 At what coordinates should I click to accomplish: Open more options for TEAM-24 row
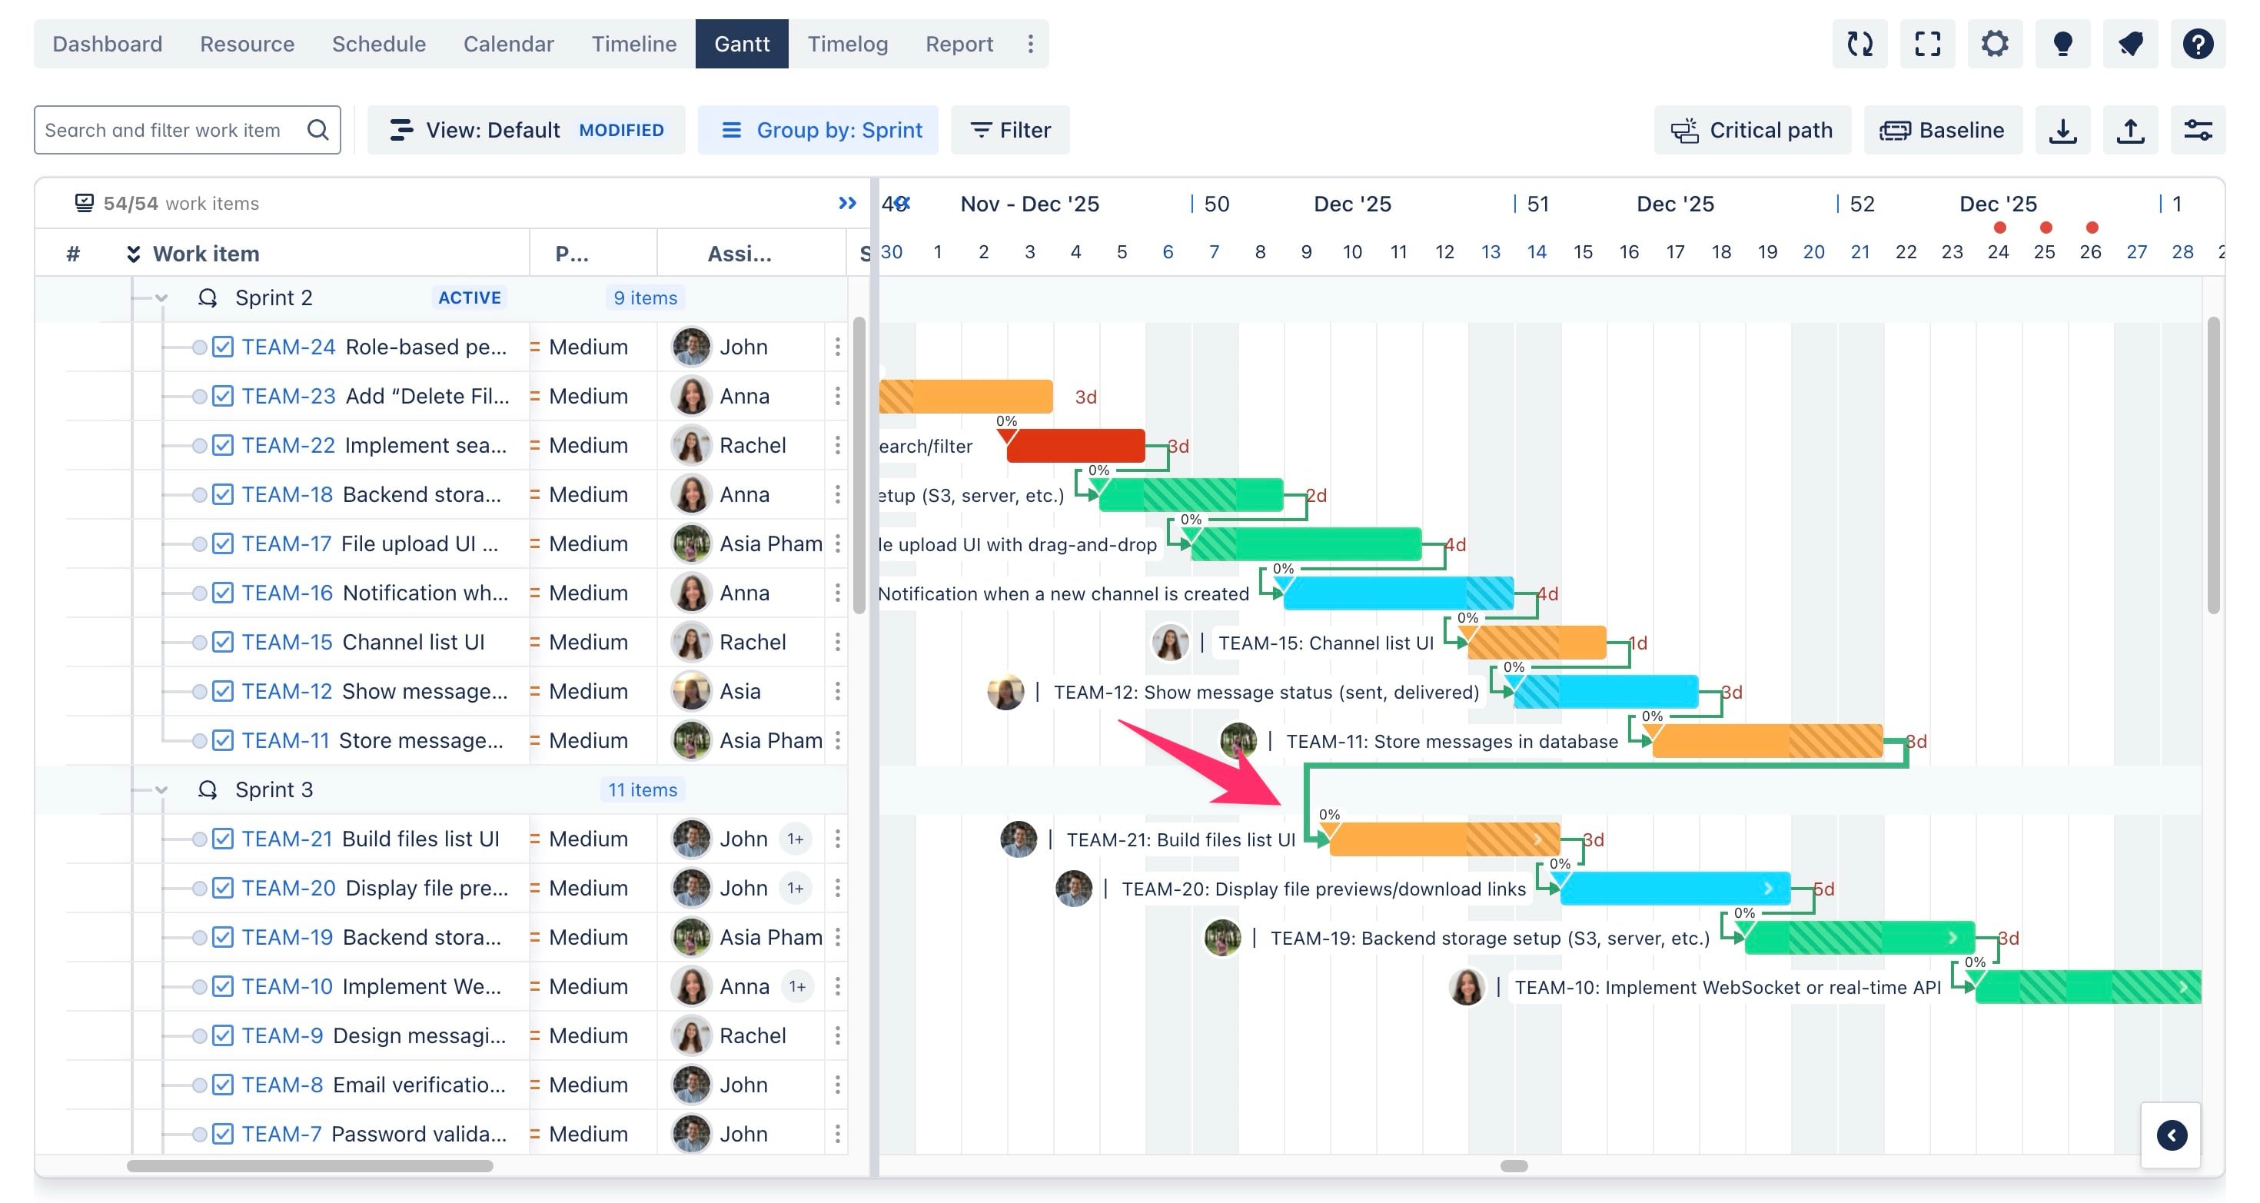click(x=838, y=347)
